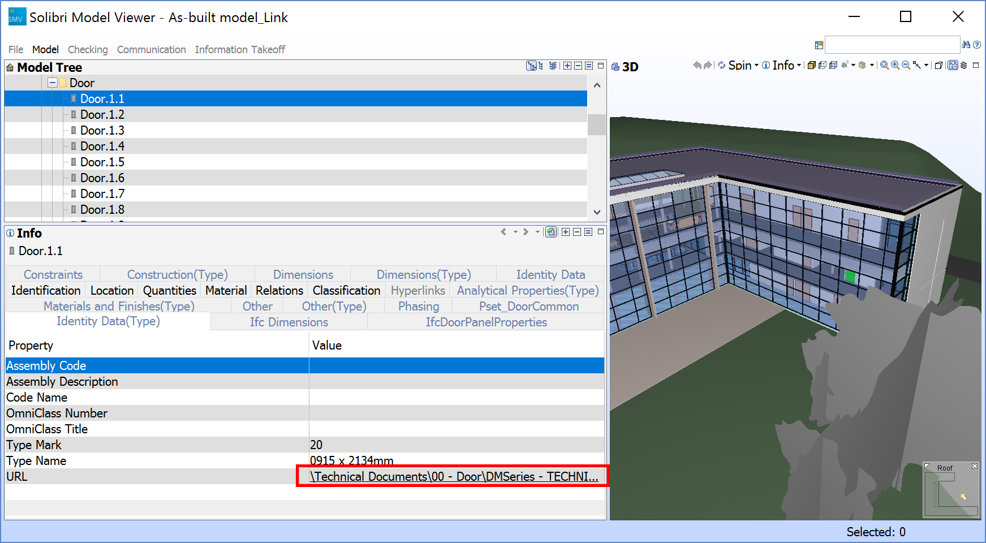Switch to the Location tab

point(112,290)
